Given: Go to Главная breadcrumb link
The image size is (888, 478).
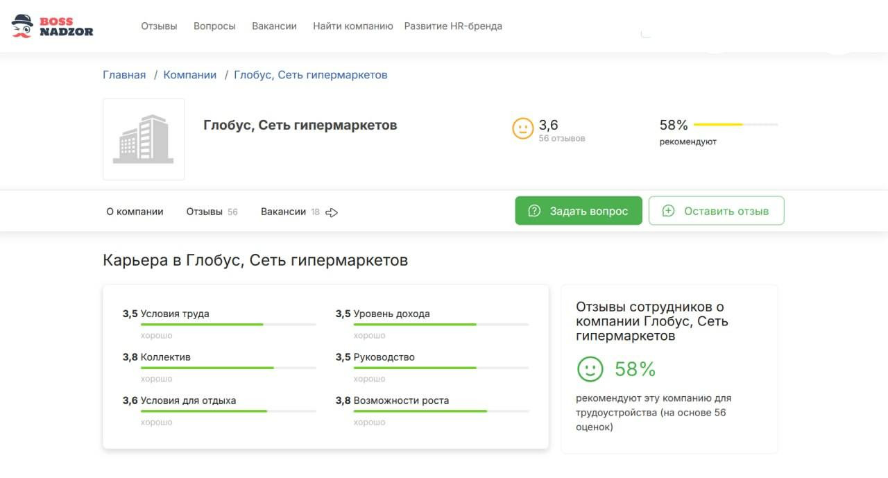Looking at the screenshot, I should click(124, 75).
